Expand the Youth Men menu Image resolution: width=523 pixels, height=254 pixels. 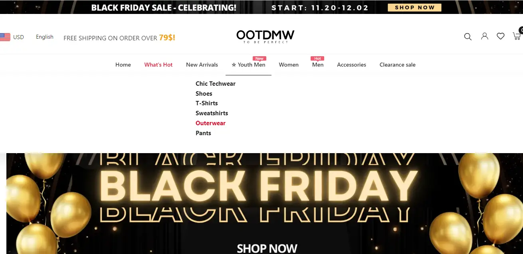[x=248, y=65]
